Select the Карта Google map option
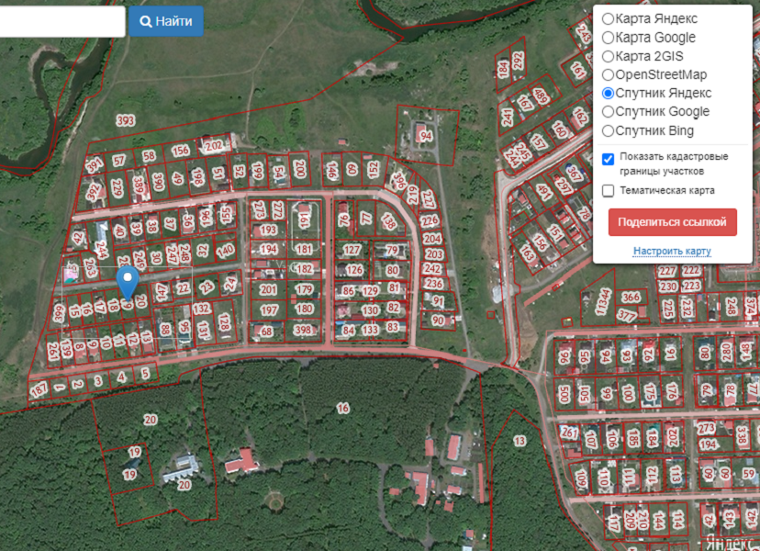760x551 pixels. point(608,38)
